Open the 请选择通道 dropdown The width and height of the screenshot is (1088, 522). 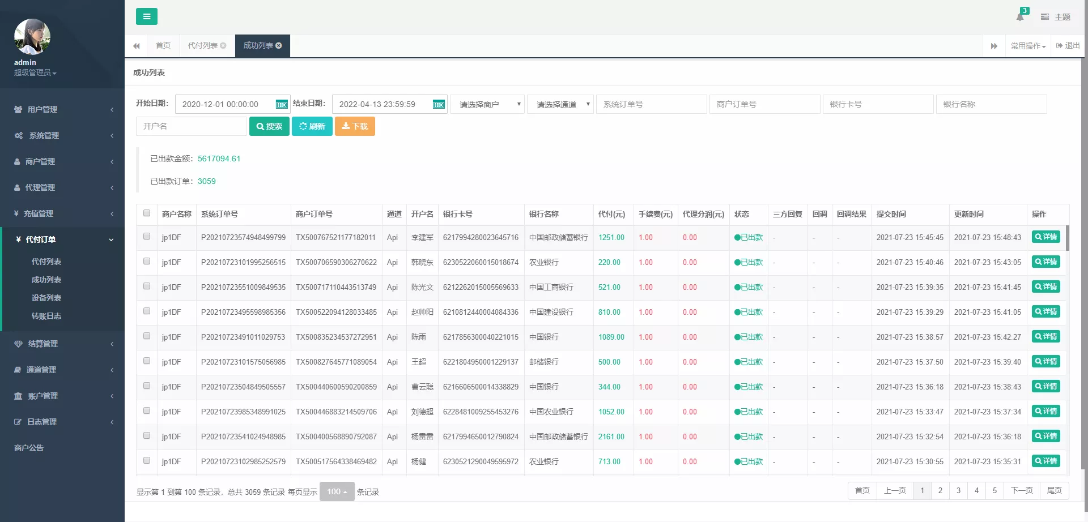click(560, 104)
